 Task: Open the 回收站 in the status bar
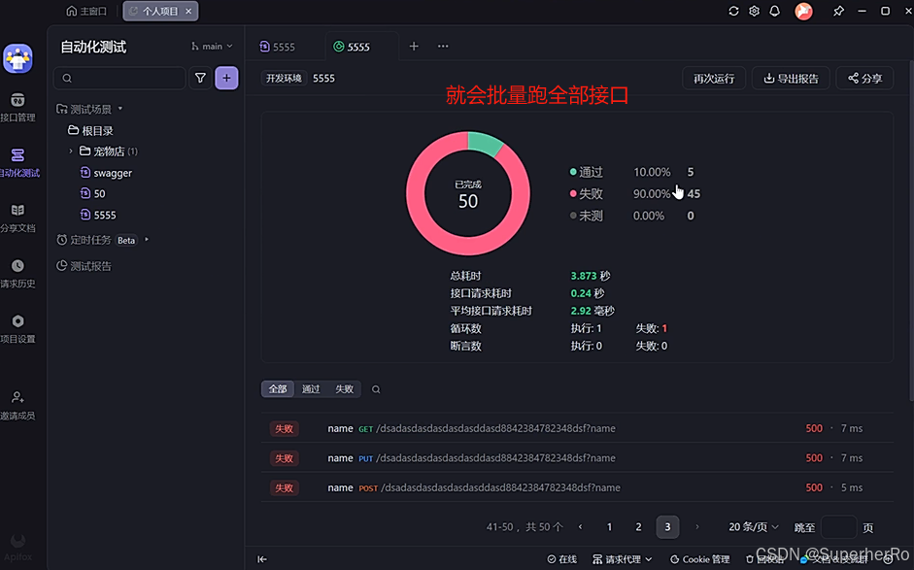(x=766, y=559)
